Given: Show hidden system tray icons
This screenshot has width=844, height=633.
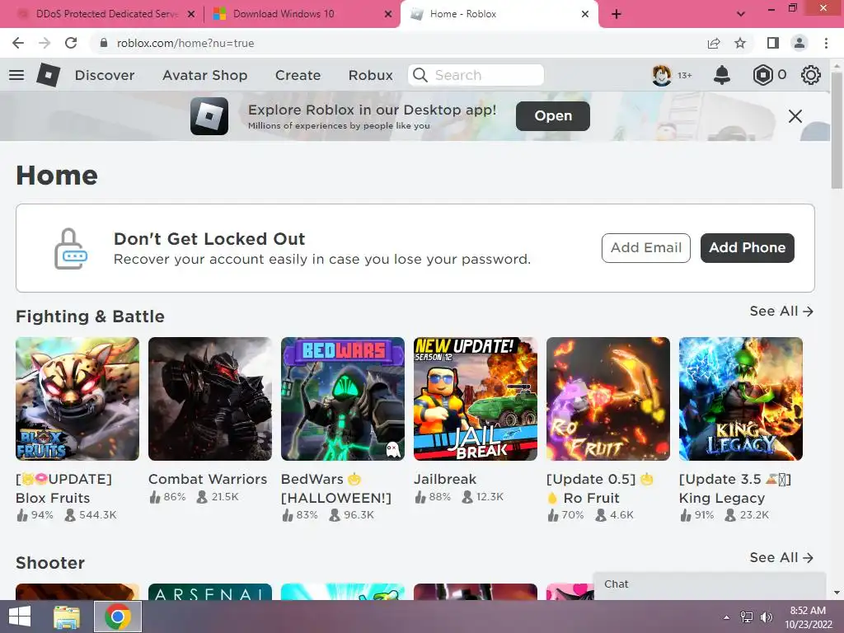Looking at the screenshot, I should [727, 617].
